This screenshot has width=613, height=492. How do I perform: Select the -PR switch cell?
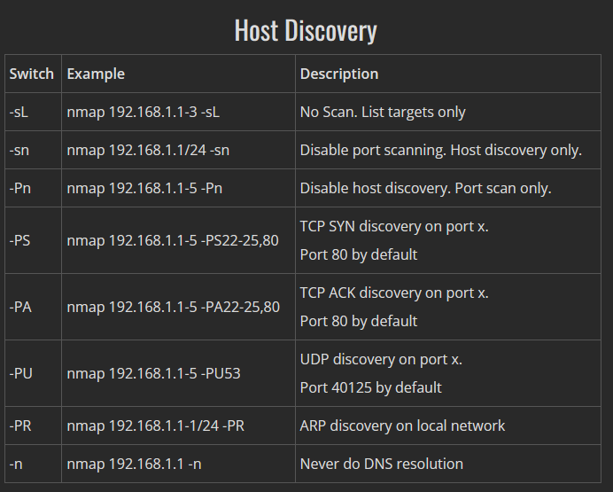(x=33, y=426)
